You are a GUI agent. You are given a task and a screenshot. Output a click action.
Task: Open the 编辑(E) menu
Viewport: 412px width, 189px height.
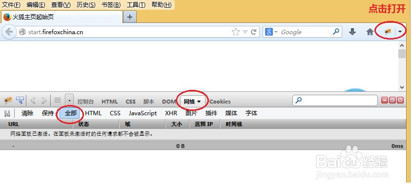[36, 5]
